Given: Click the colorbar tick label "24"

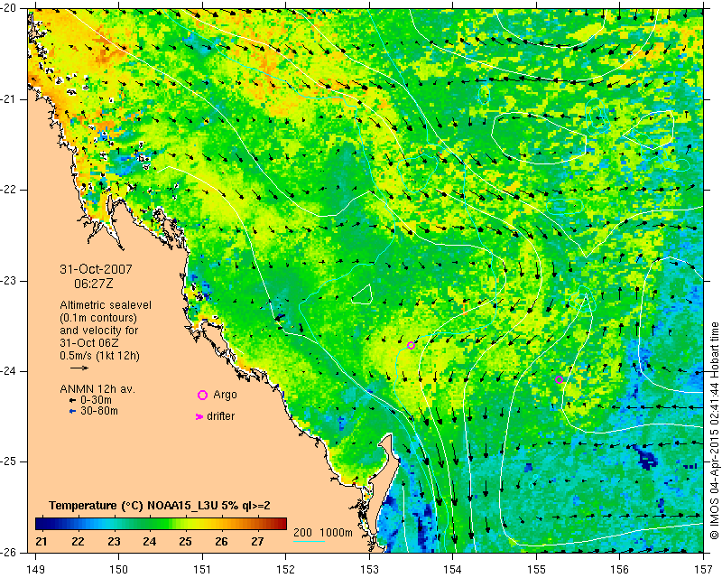Looking at the screenshot, I should [x=150, y=541].
